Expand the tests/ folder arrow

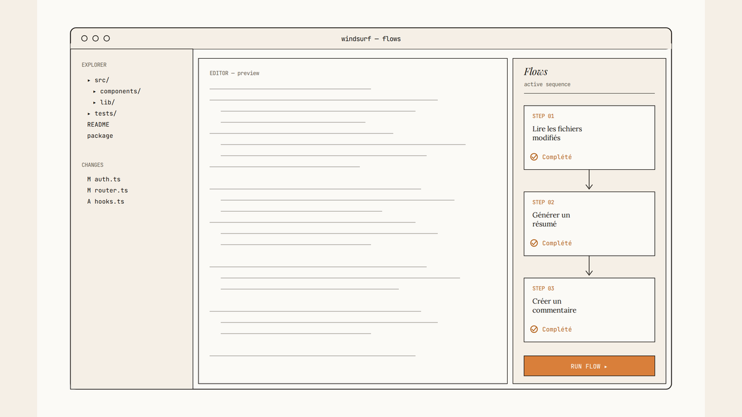(x=89, y=114)
